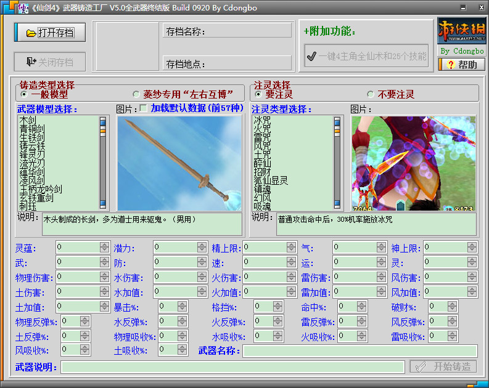
Task: Select 流光刃 in weapon list
Action: tap(32, 163)
